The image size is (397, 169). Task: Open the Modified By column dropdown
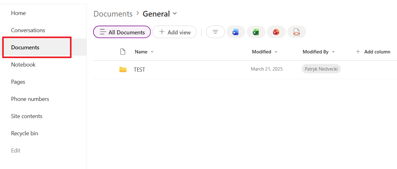333,52
